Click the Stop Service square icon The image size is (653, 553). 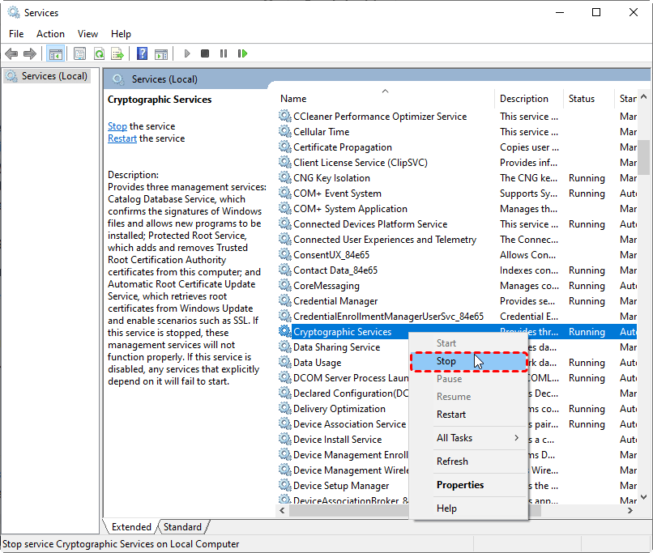[x=205, y=53]
